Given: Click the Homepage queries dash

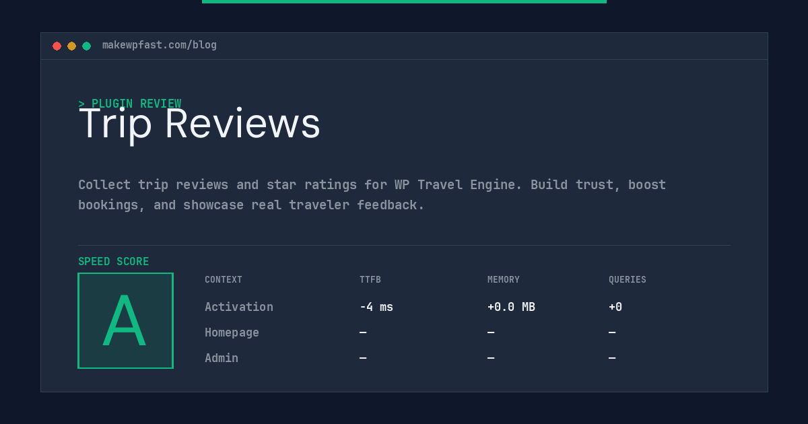Looking at the screenshot, I should pyautogui.click(x=612, y=332).
